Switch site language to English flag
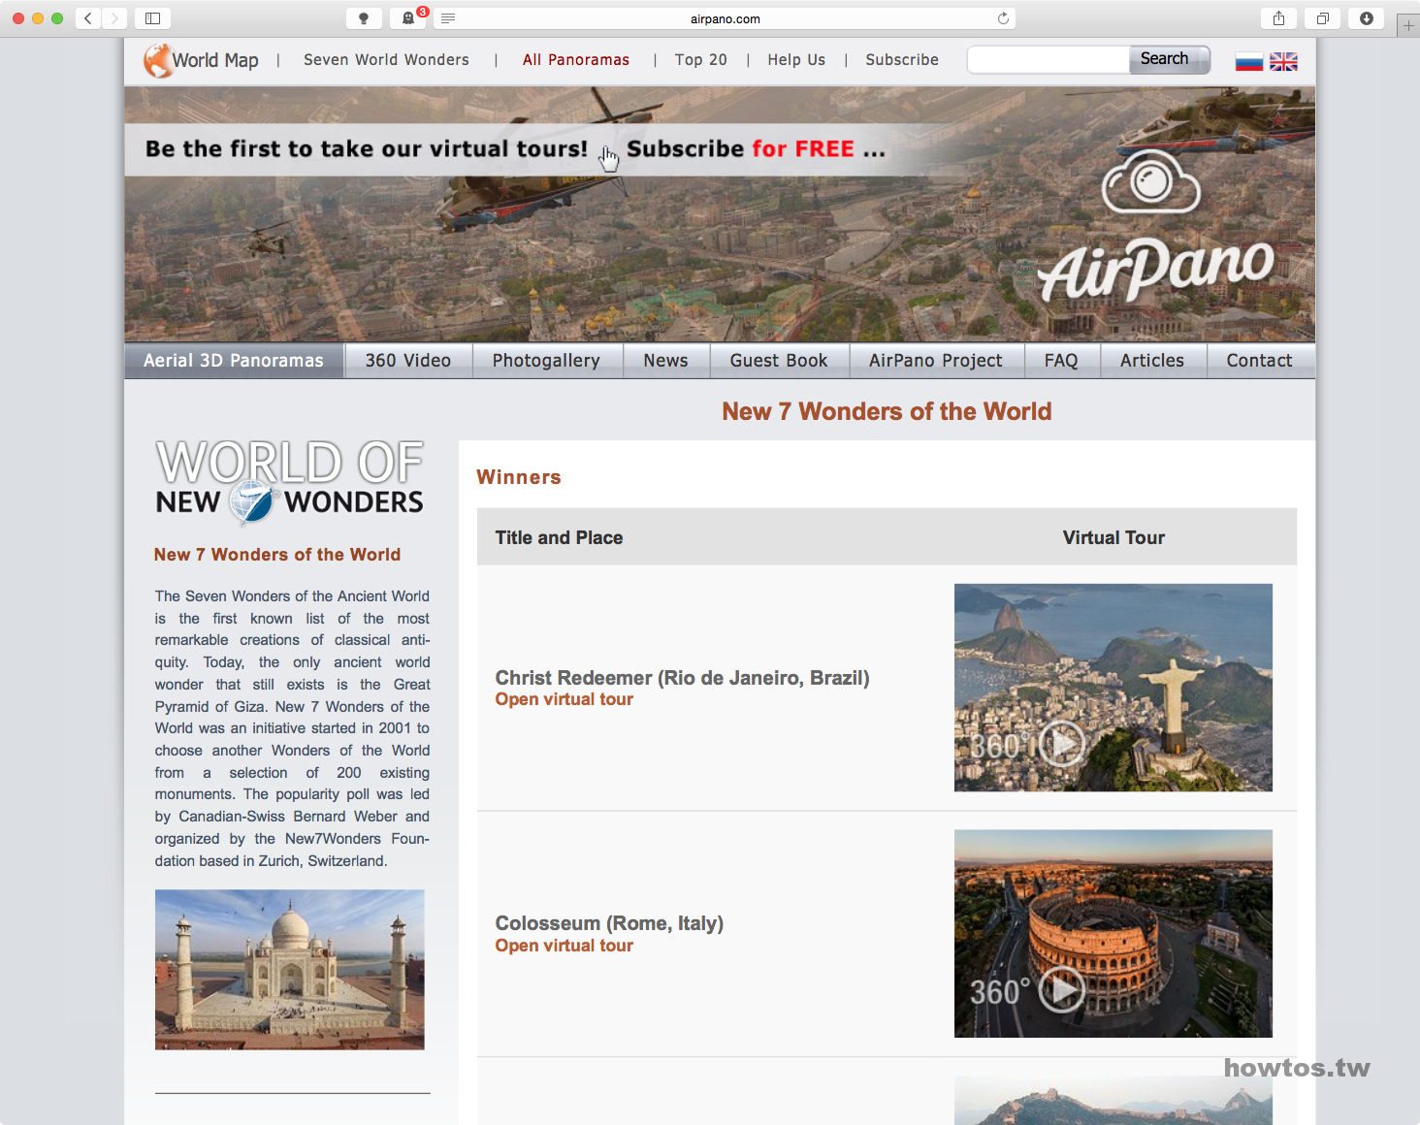The image size is (1420, 1125). [1283, 62]
